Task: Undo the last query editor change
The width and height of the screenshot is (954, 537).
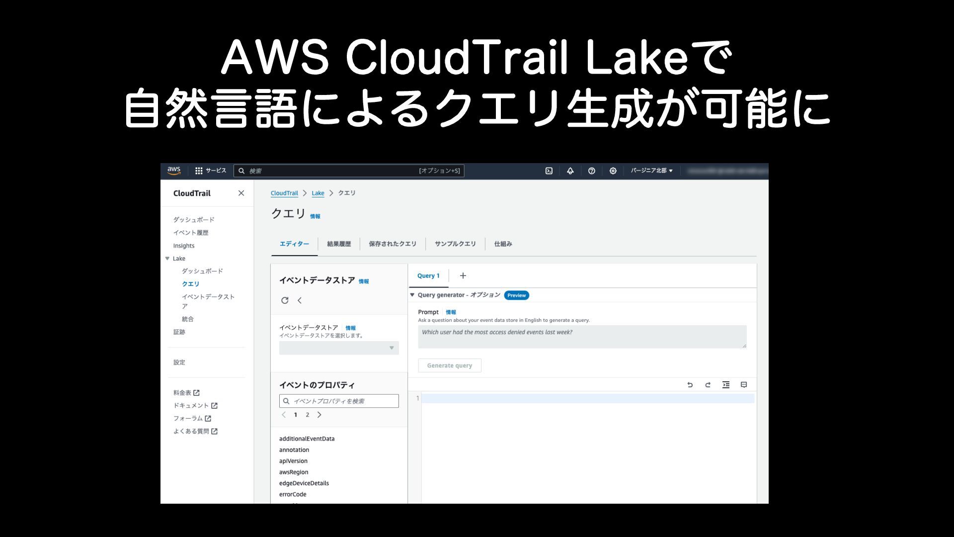Action: pyautogui.click(x=690, y=385)
